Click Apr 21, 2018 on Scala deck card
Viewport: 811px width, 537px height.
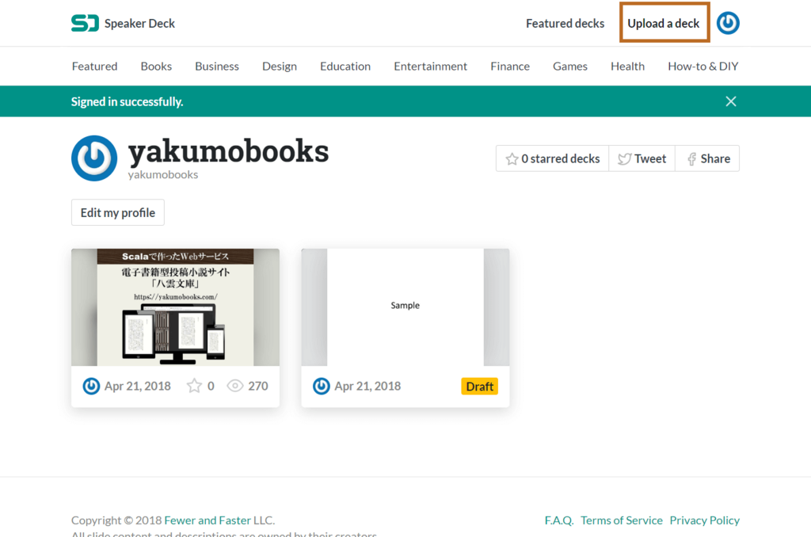coord(138,386)
